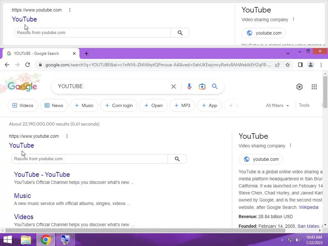Select the News filter chip
This screenshot has width=328, height=246.
pyautogui.click(x=54, y=105)
